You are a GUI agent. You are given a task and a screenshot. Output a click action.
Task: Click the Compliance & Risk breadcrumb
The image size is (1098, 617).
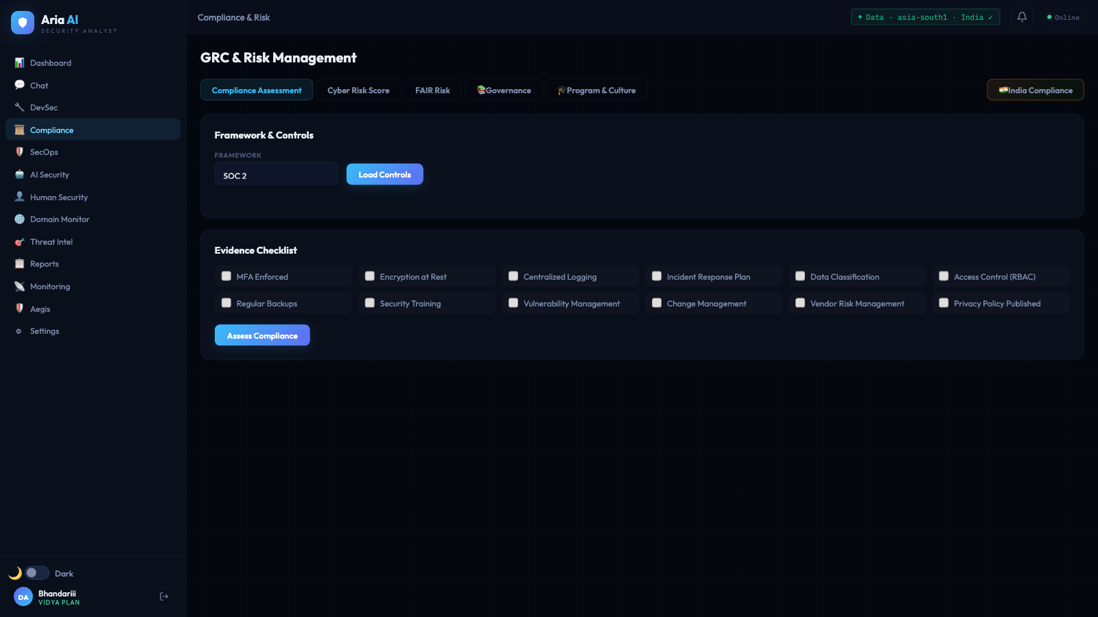[x=233, y=18]
